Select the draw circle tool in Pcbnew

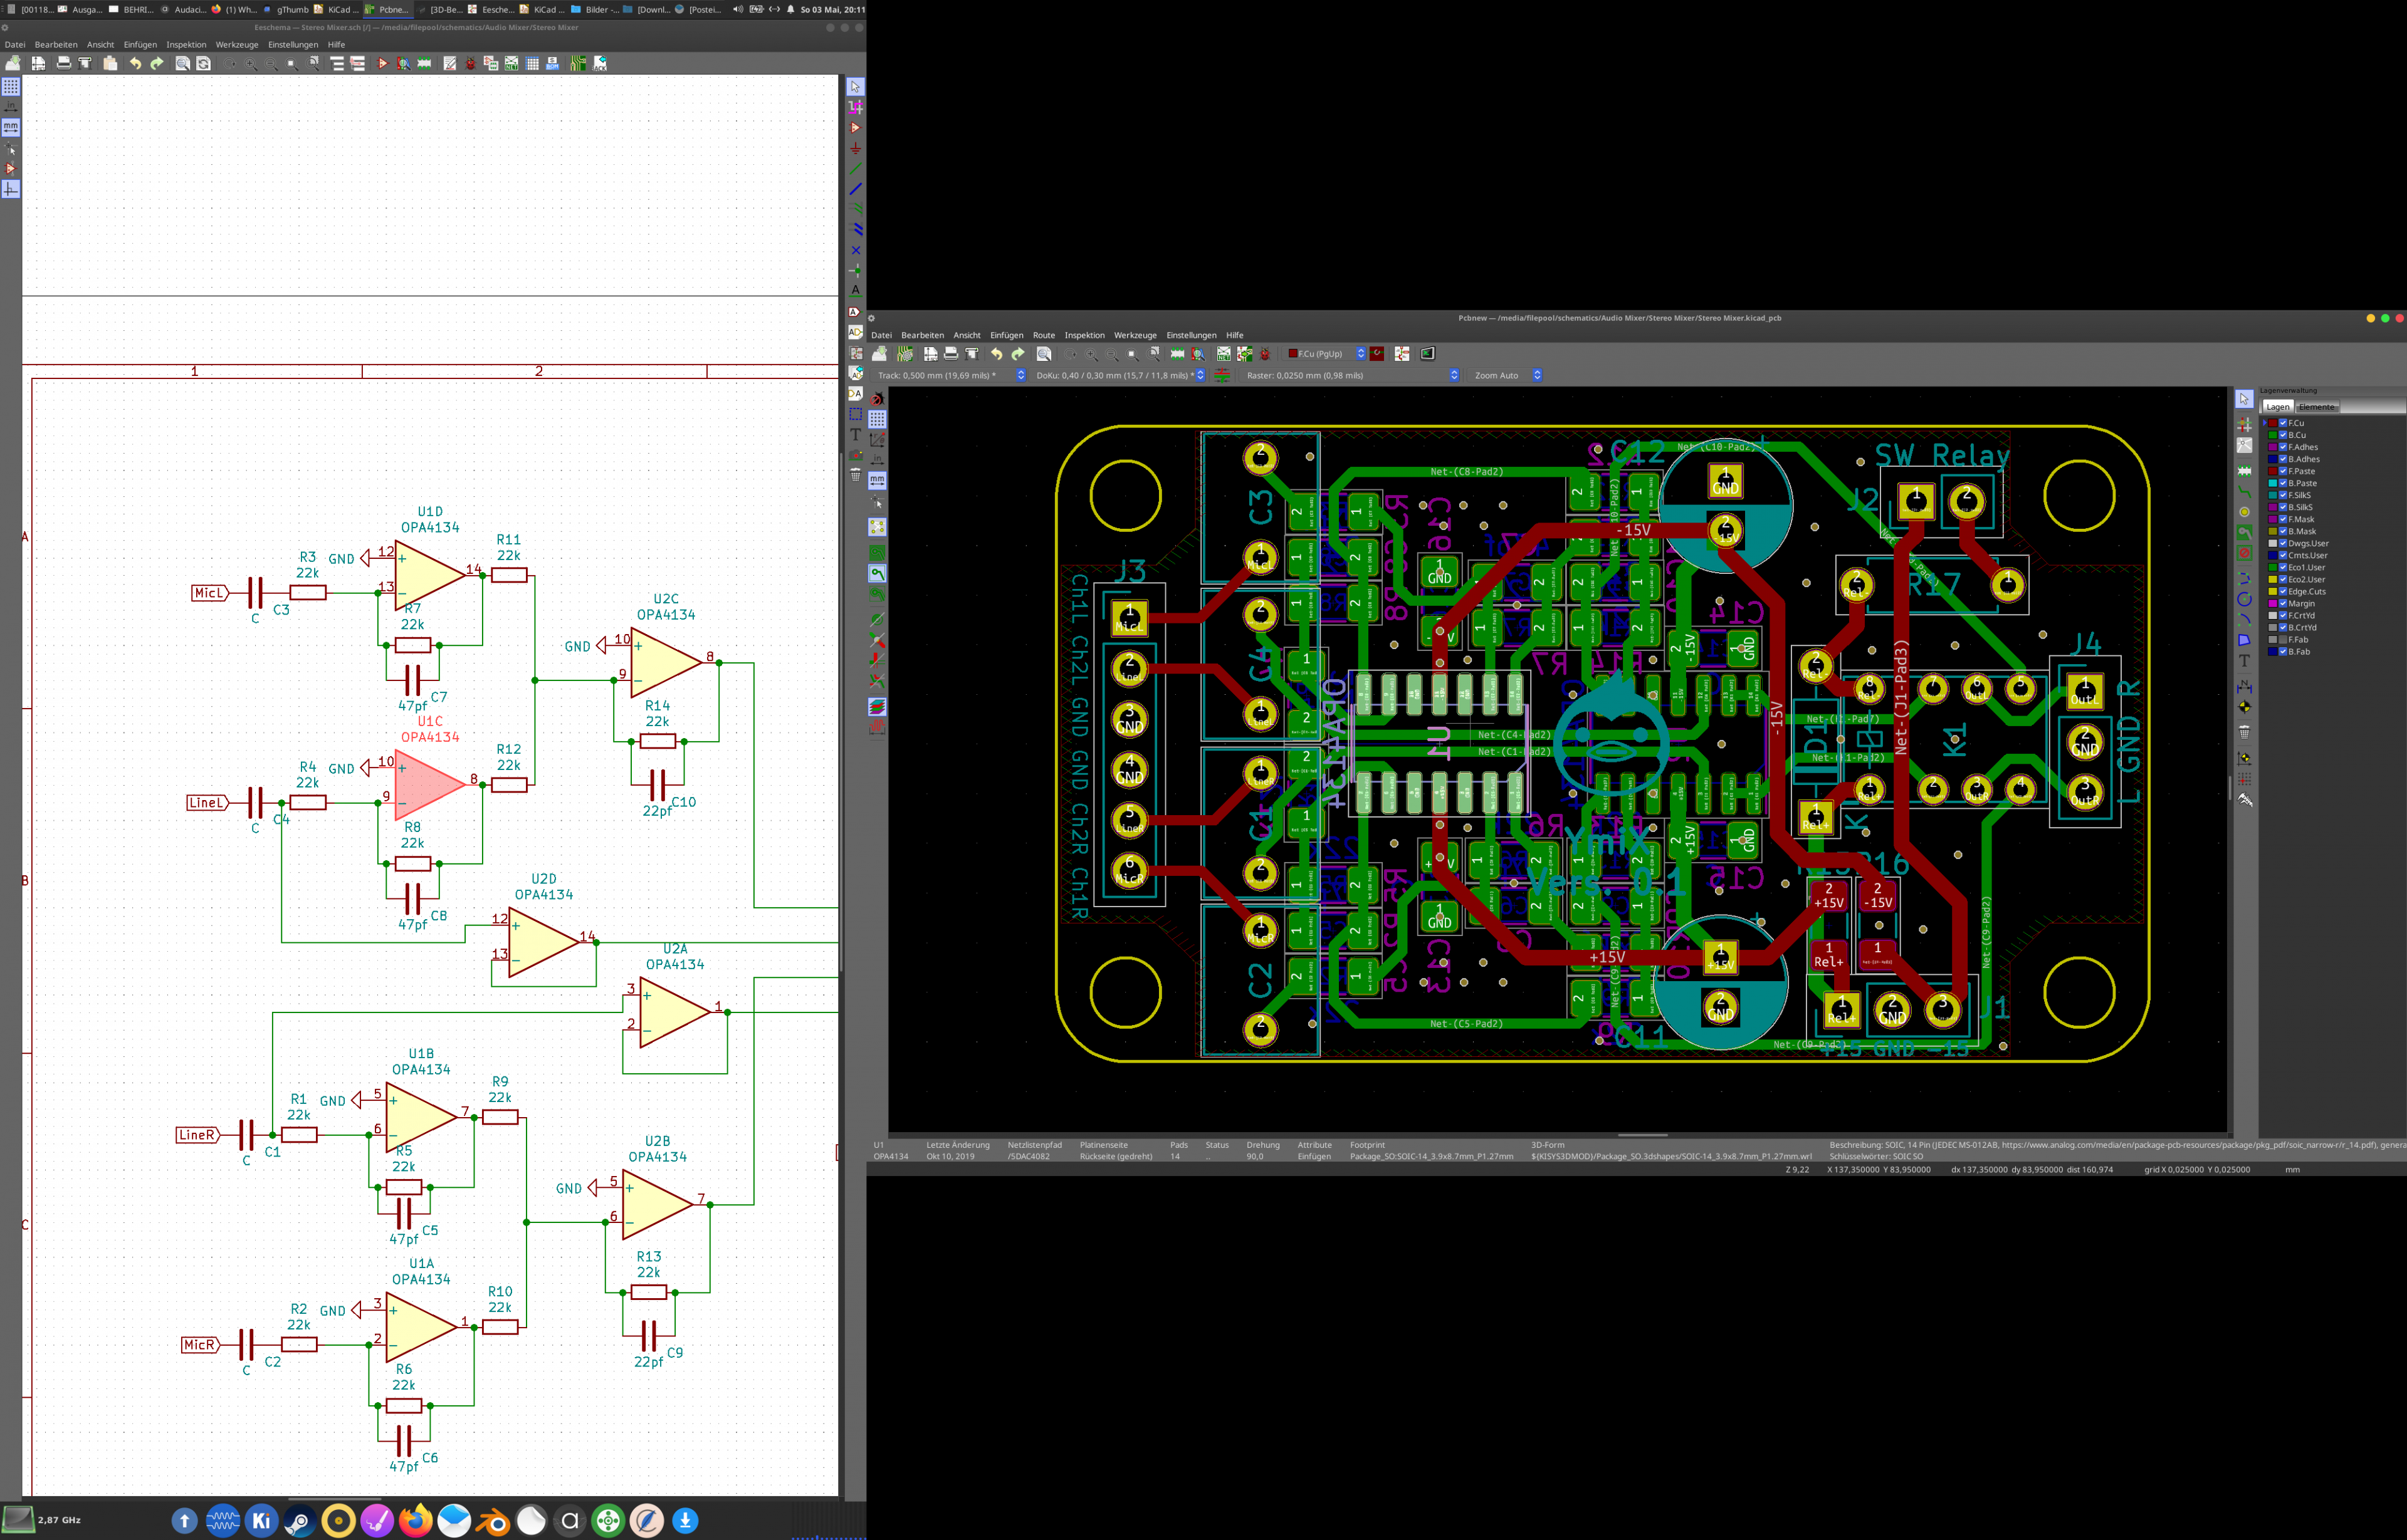click(2244, 599)
